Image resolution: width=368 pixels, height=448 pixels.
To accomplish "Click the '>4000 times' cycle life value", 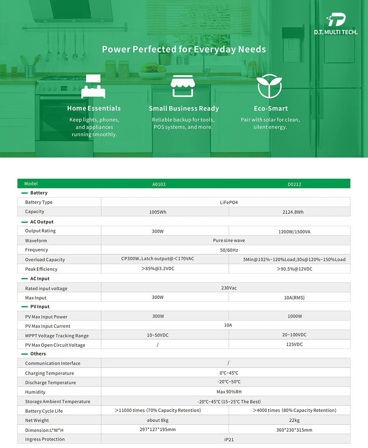I will tap(294, 411).
